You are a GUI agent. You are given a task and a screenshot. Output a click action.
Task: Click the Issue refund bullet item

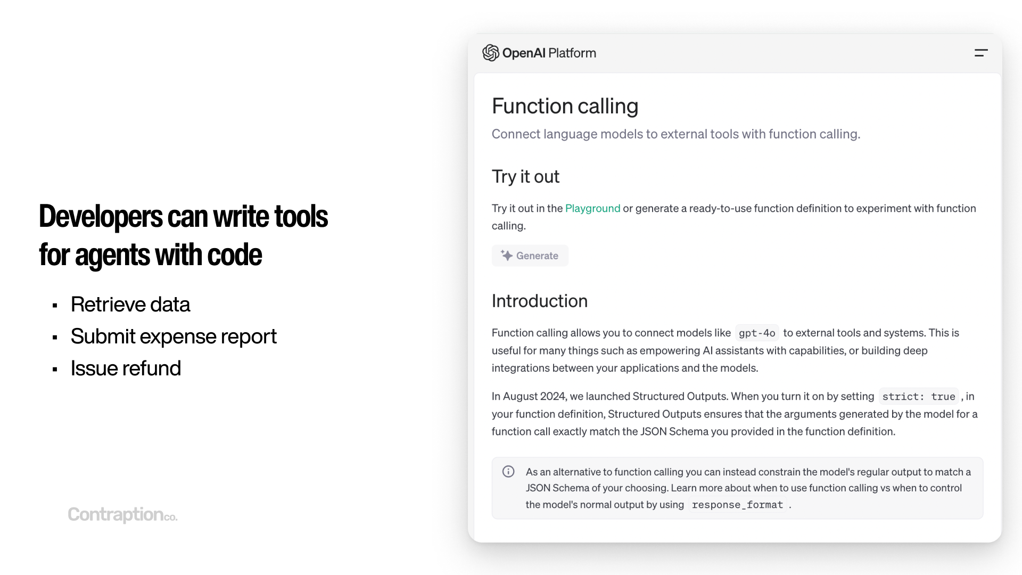click(126, 368)
